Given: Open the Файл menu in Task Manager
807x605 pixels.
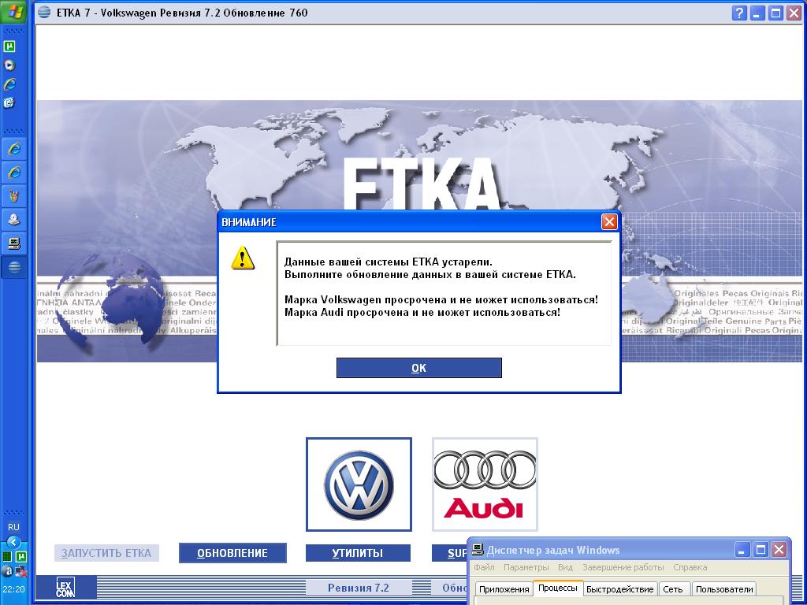Looking at the screenshot, I should [484, 567].
